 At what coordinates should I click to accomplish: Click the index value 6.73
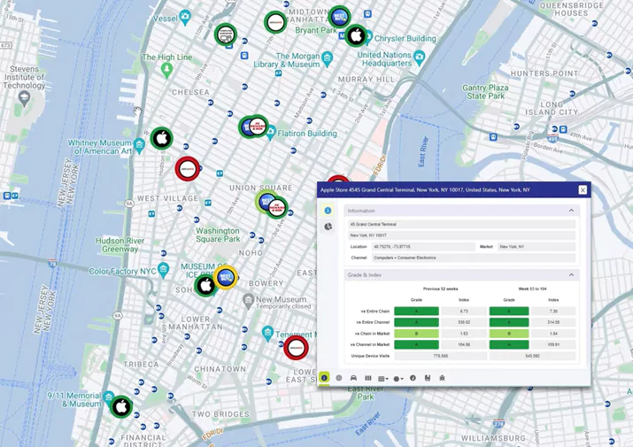(464, 312)
